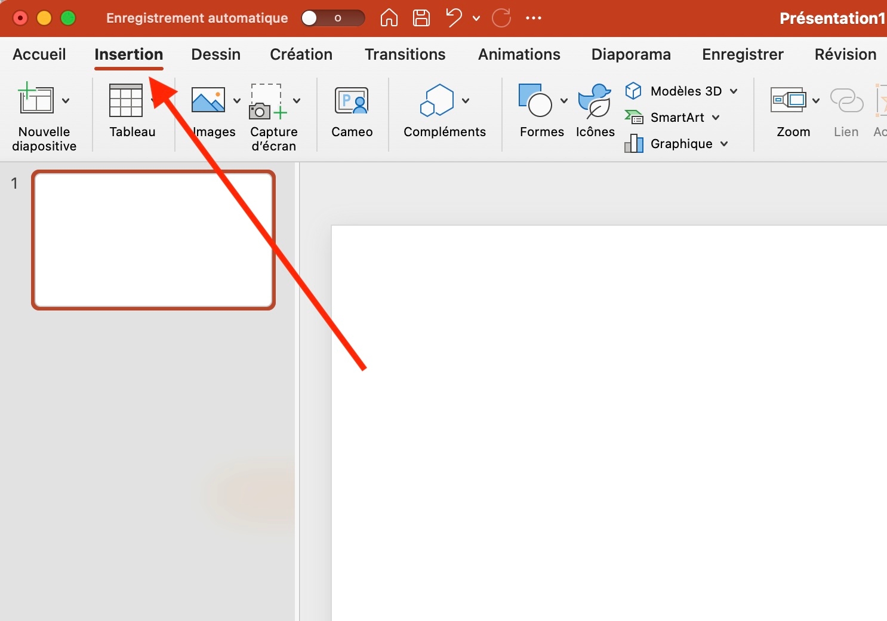This screenshot has width=887, height=621.
Task: Expand the undo history arrow
Action: coord(476,19)
